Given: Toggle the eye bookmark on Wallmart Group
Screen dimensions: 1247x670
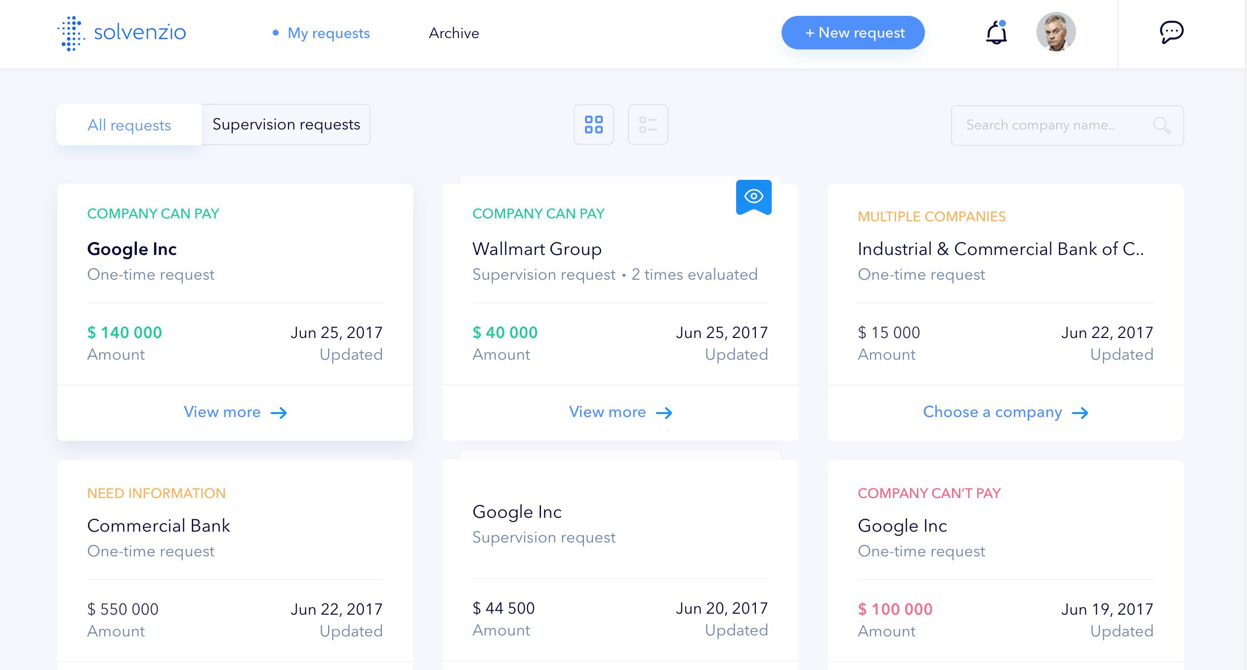Looking at the screenshot, I should (x=753, y=197).
